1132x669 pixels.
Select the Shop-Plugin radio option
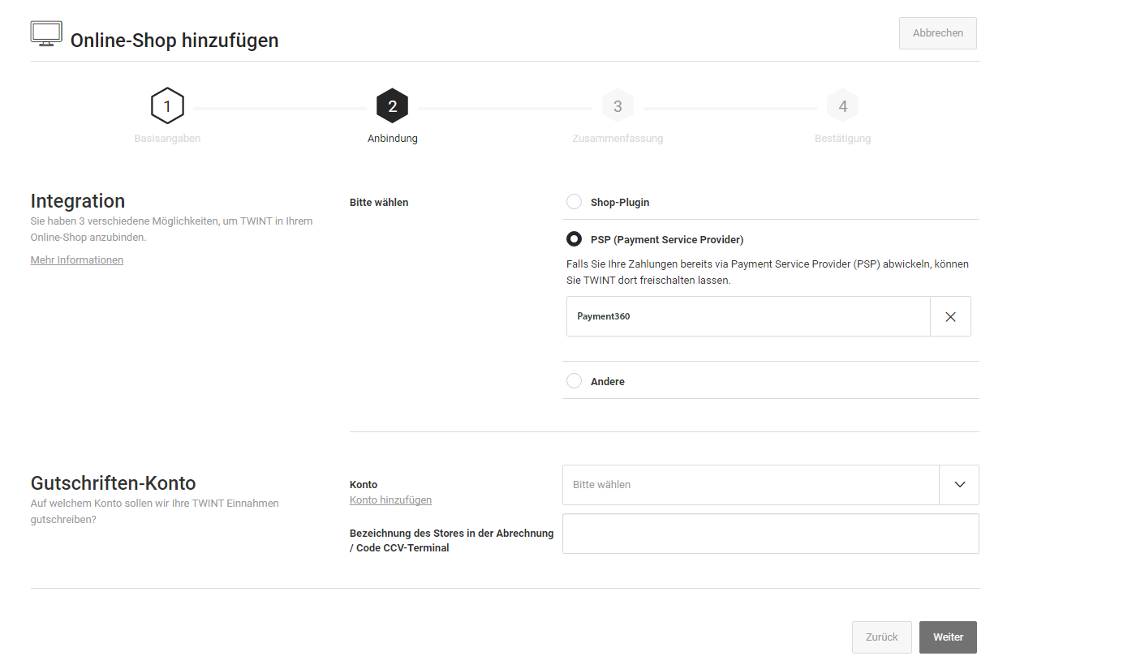coord(574,202)
